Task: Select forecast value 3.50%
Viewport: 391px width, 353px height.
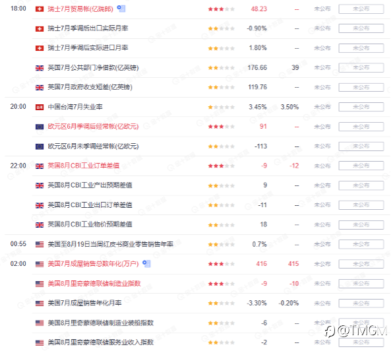Action: 289,107
